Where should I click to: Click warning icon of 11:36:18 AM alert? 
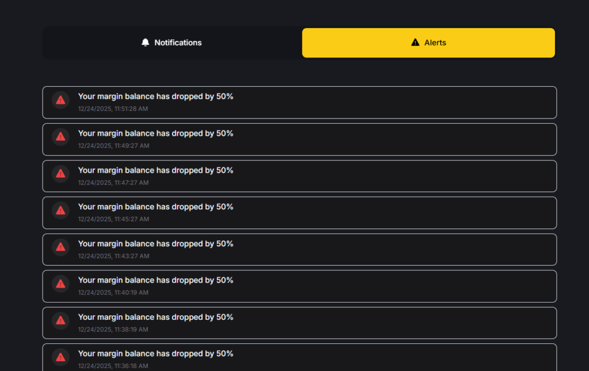(60, 357)
